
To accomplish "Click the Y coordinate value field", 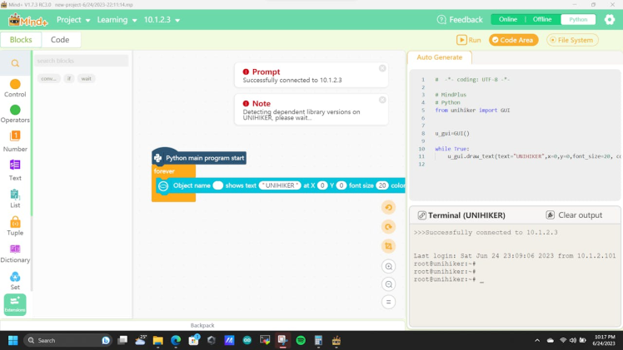I will tap(341, 185).
